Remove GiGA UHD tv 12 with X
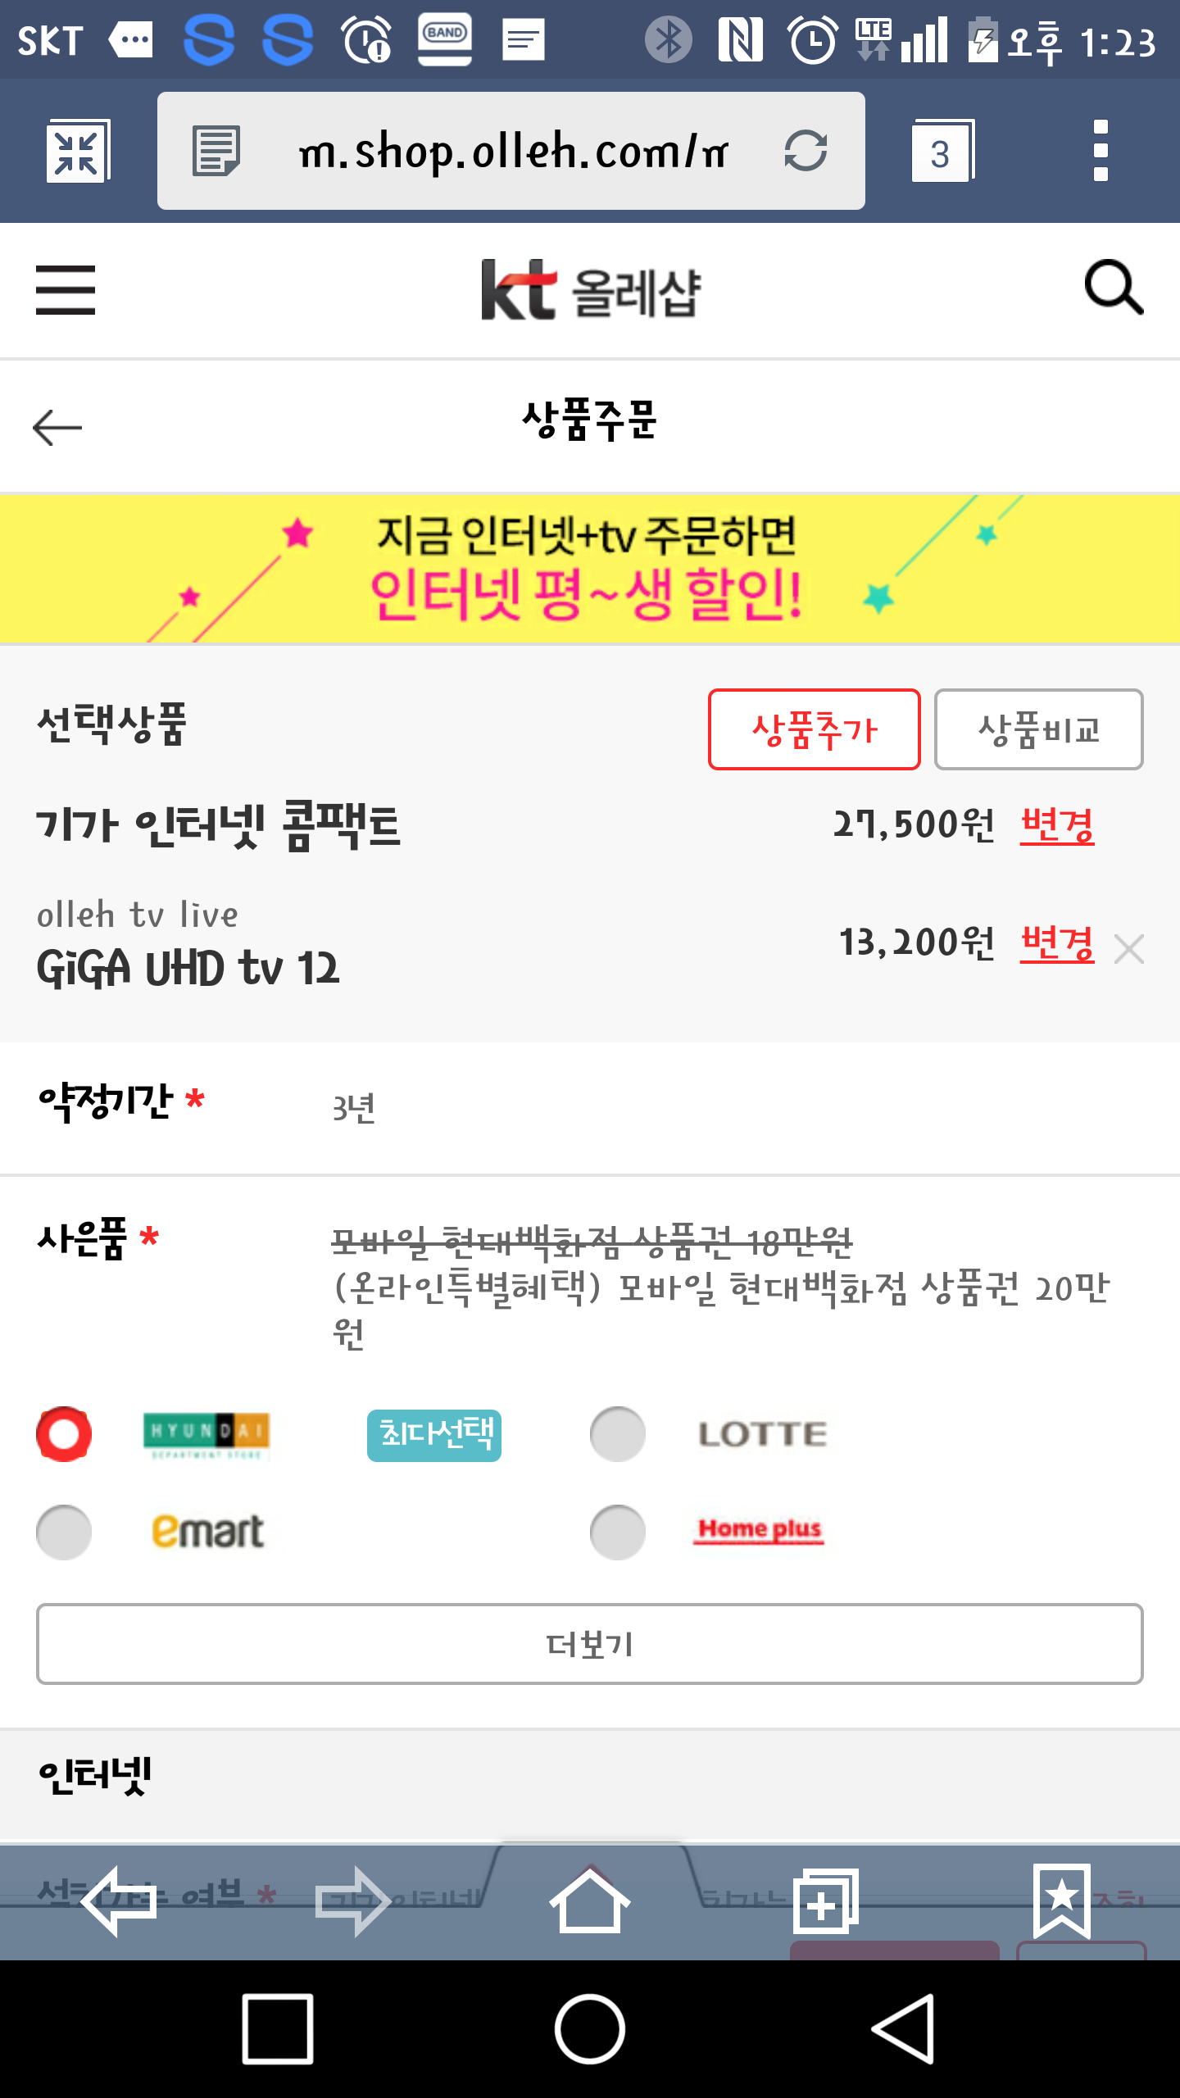Image resolution: width=1180 pixels, height=2098 pixels. pyautogui.click(x=1129, y=949)
